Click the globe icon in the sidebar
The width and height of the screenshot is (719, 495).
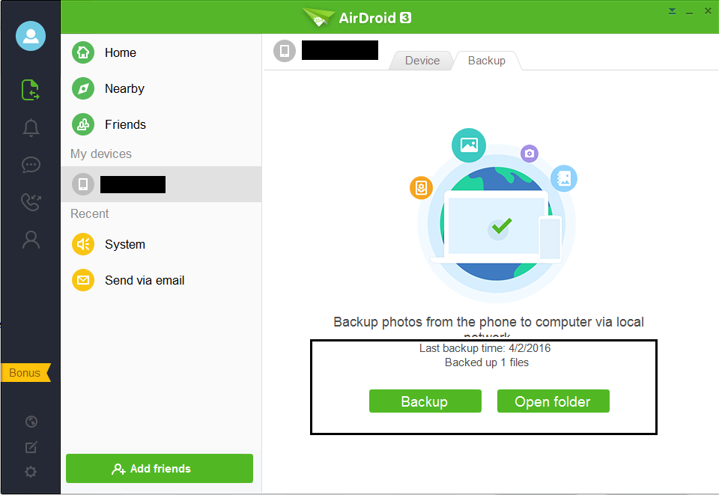point(31,422)
